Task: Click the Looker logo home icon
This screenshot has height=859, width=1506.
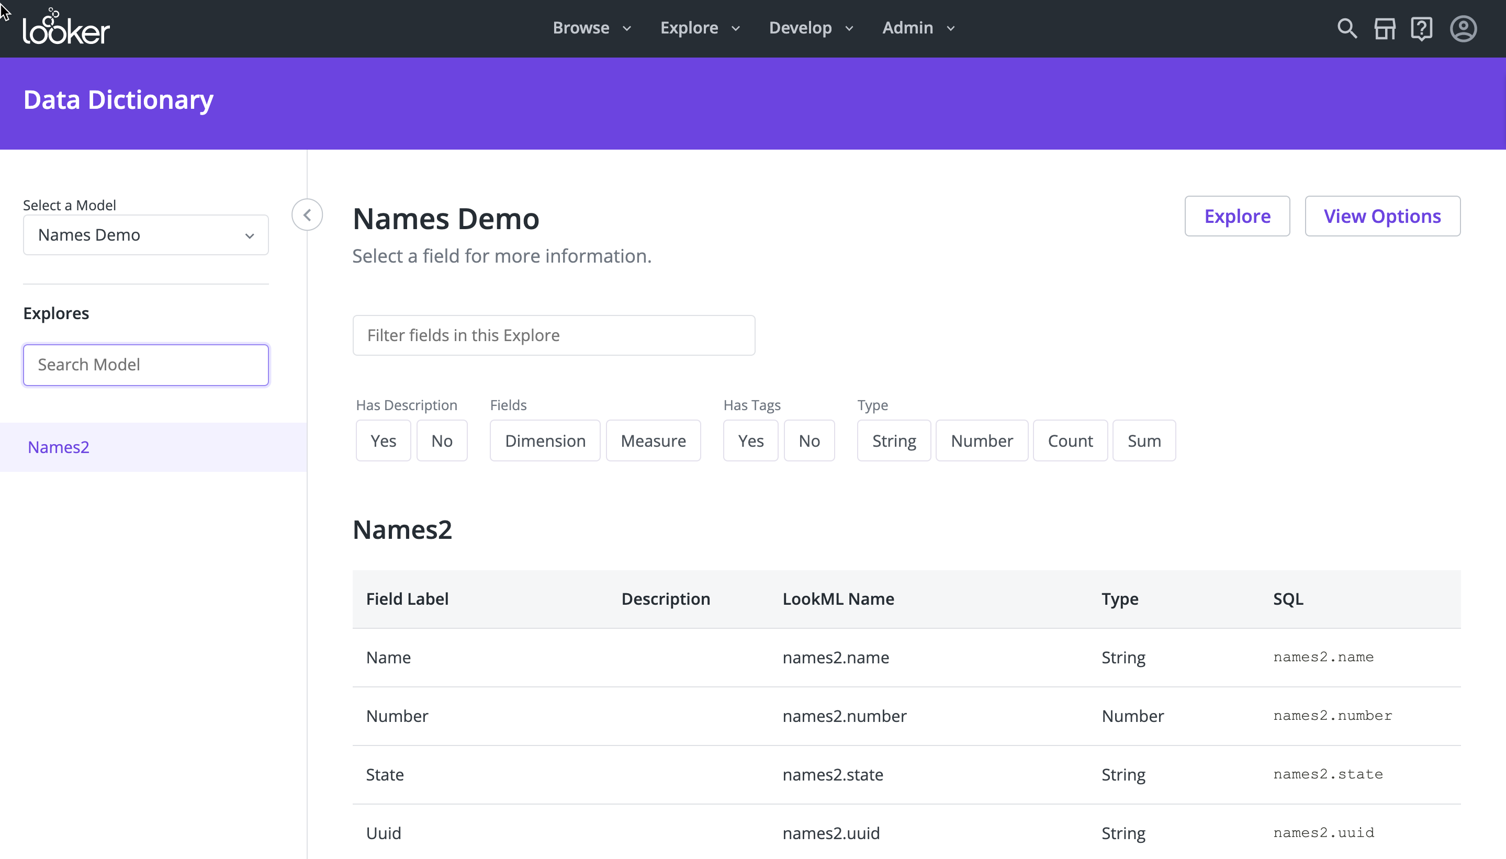Action: pos(66,27)
